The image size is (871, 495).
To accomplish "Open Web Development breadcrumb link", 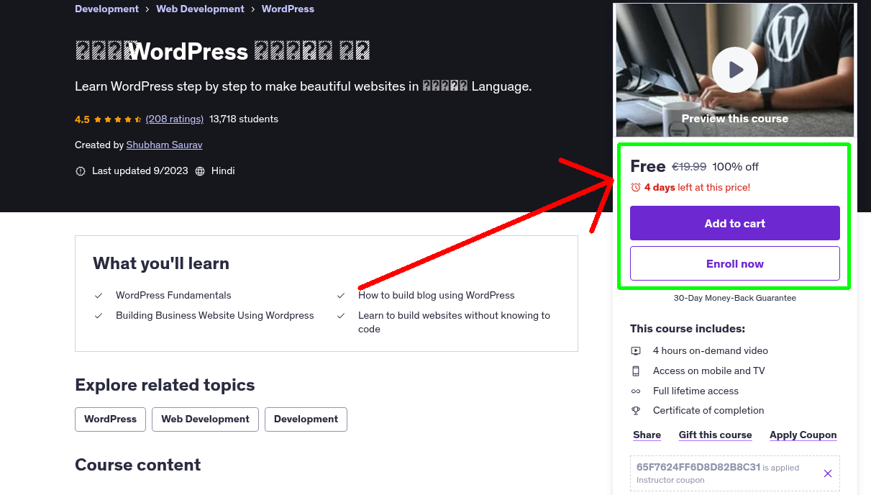I will [x=200, y=9].
